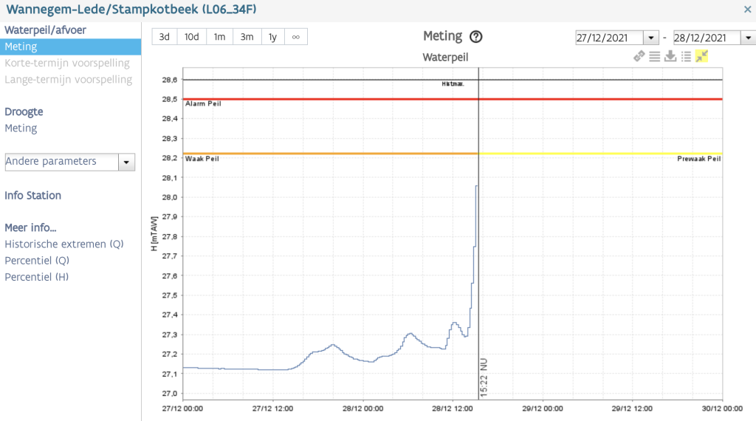Viewport: 756px width, 421px height.
Task: Select the 3d time range
Action: tap(165, 37)
